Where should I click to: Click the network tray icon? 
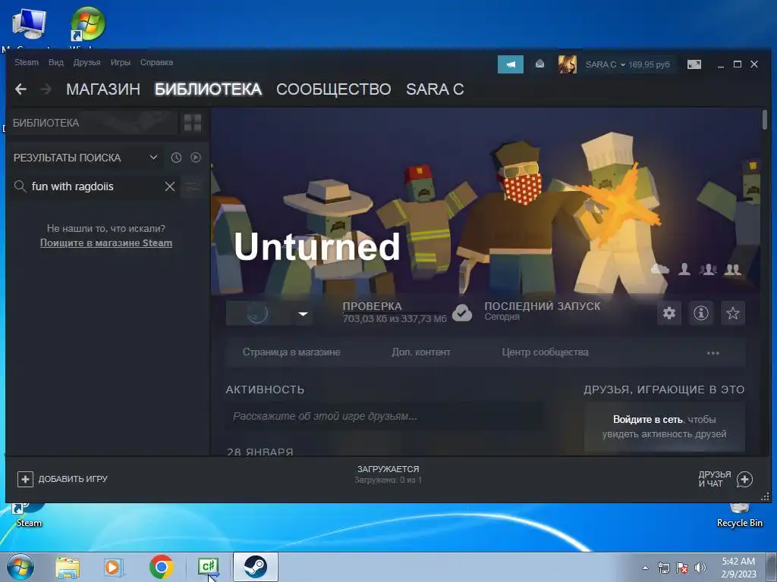[x=663, y=568]
